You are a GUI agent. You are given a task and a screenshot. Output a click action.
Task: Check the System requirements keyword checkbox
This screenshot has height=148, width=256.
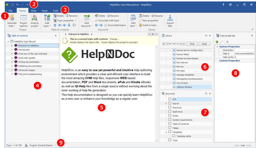coord(170,120)
